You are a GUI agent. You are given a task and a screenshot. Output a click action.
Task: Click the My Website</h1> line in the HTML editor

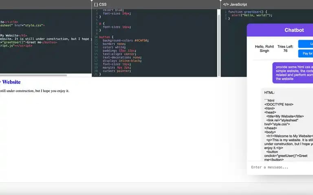13,35
